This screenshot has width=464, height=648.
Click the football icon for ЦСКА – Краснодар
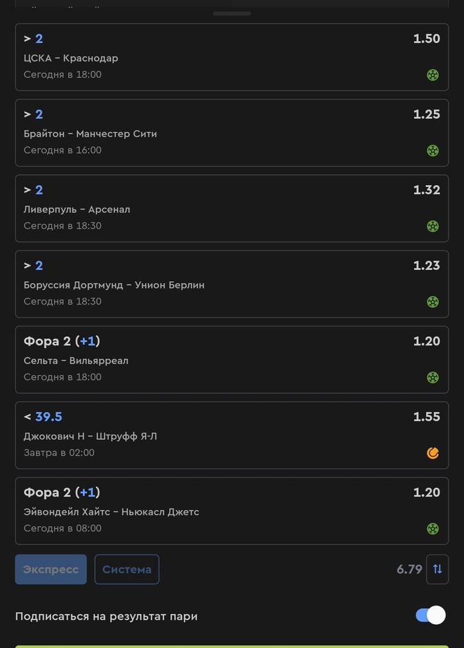tap(433, 75)
